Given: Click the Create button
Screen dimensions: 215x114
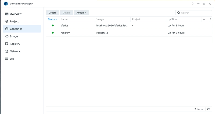Looking at the screenshot, I should tap(52, 13).
